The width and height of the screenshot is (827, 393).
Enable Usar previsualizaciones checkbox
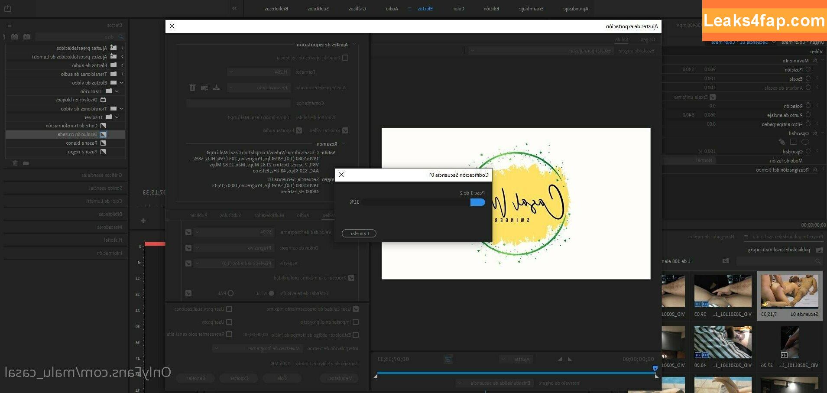point(229,309)
